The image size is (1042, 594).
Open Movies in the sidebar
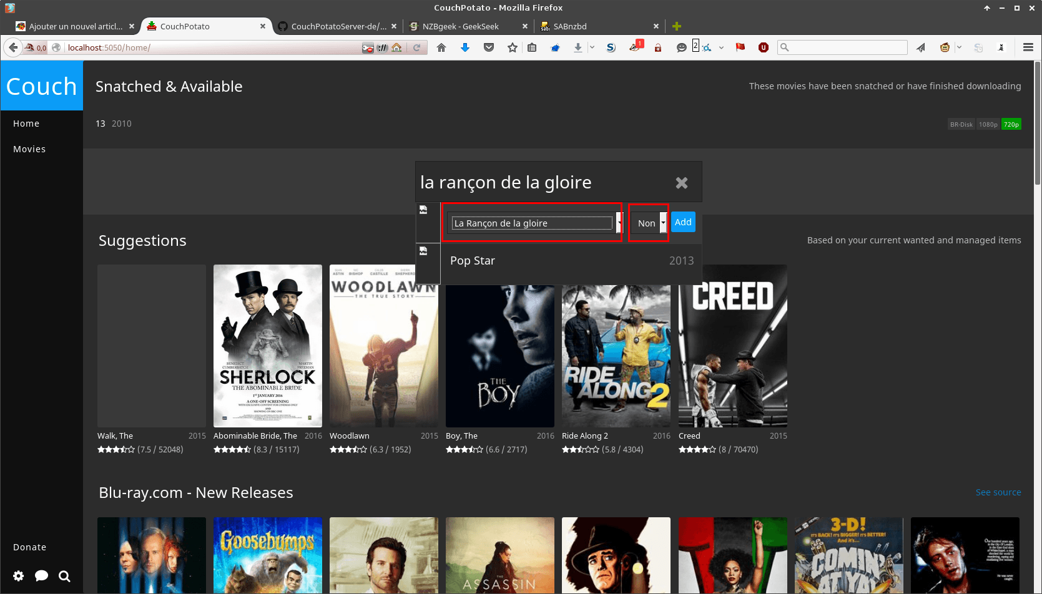click(29, 149)
